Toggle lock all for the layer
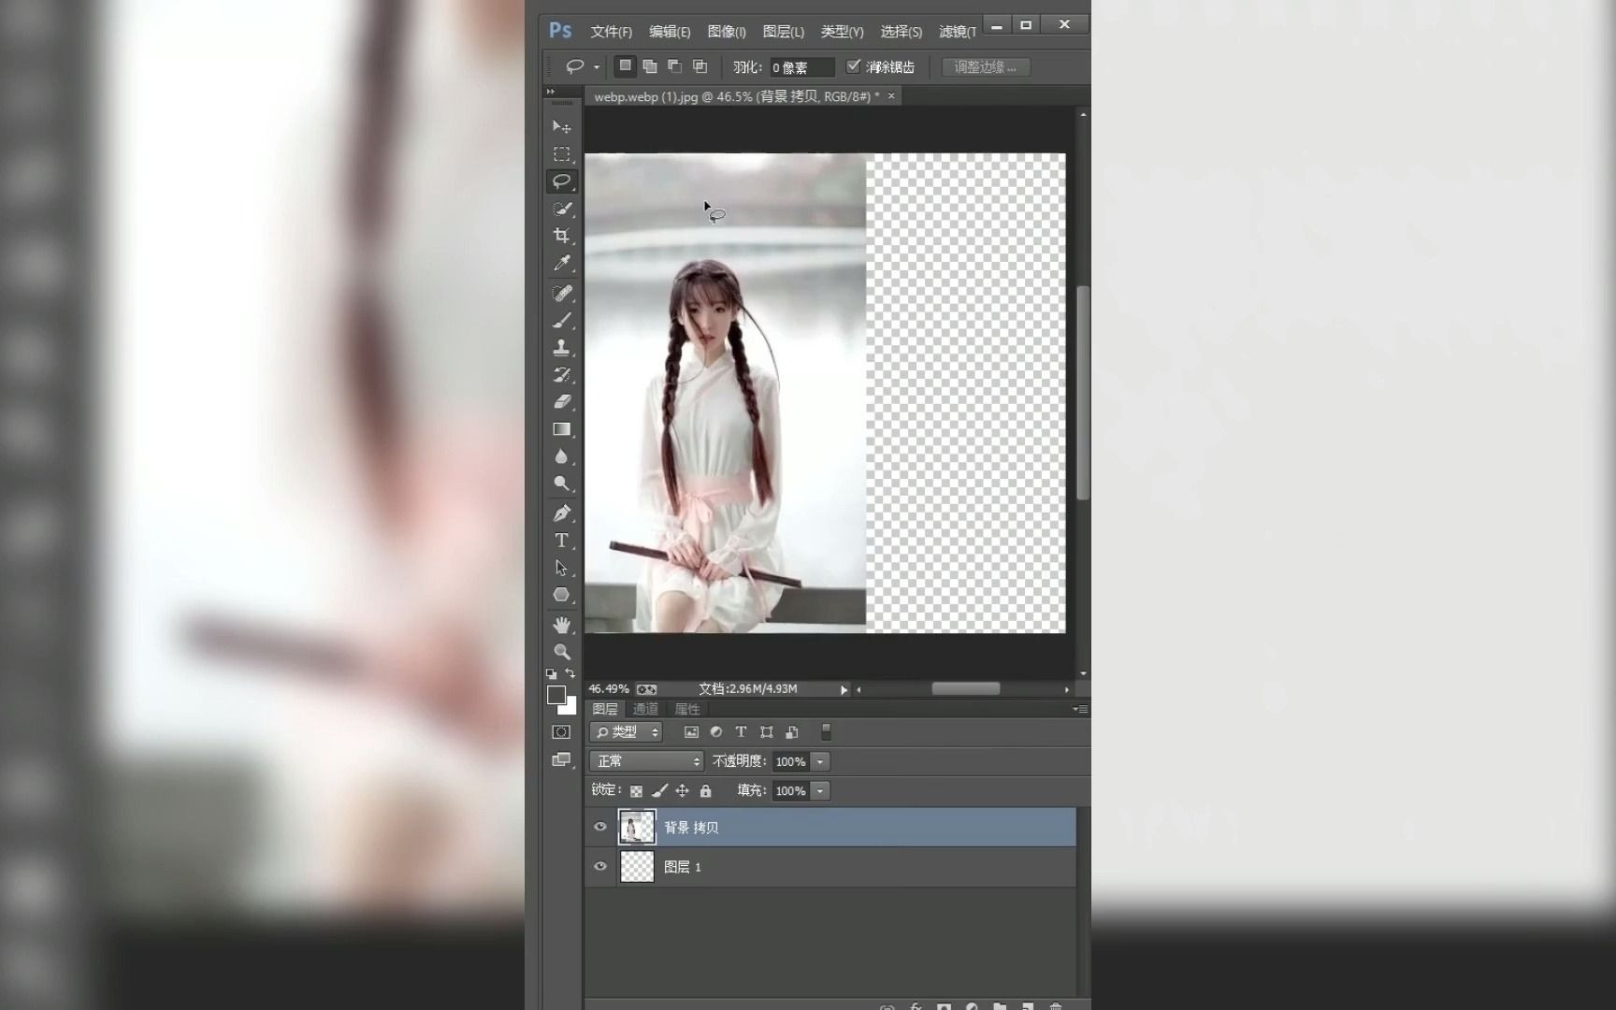1616x1010 pixels. tap(705, 791)
